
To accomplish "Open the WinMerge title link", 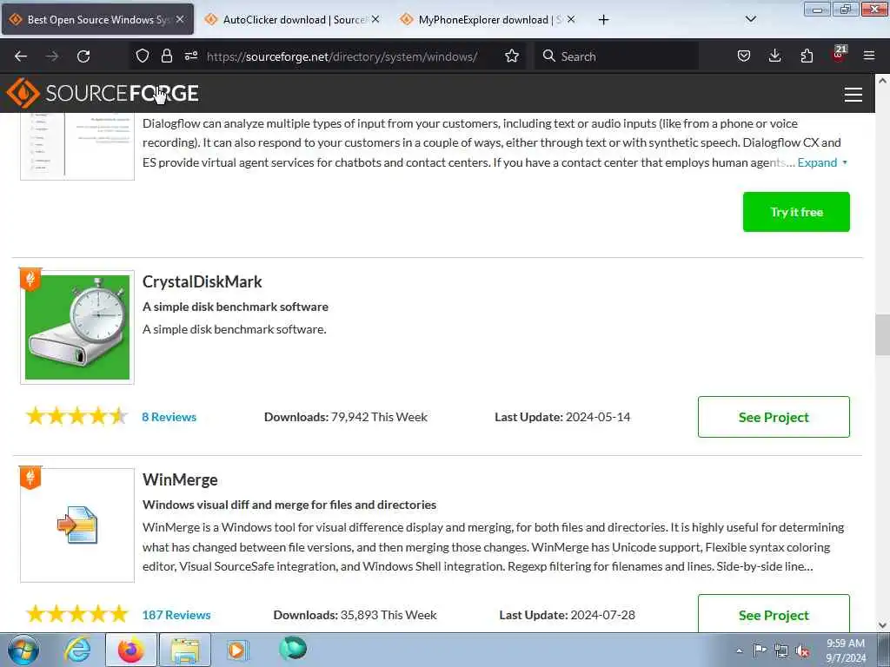I will click(180, 479).
